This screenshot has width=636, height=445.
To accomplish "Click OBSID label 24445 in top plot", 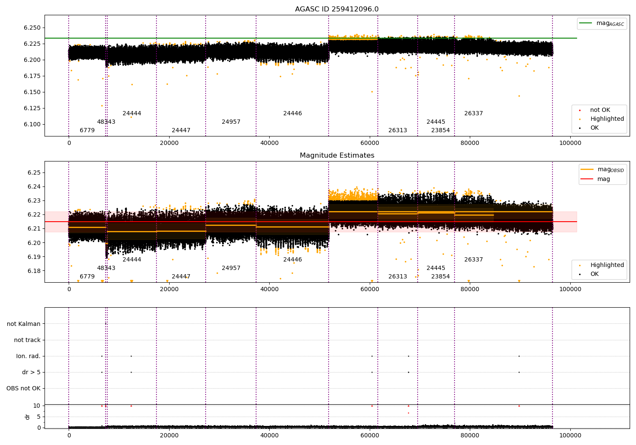I will click(x=436, y=122).
